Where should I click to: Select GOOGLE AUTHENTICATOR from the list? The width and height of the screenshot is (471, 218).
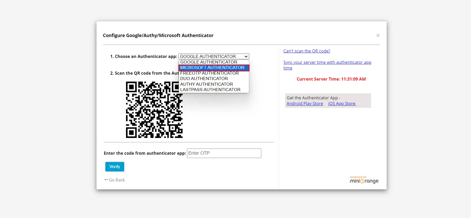[214, 62]
